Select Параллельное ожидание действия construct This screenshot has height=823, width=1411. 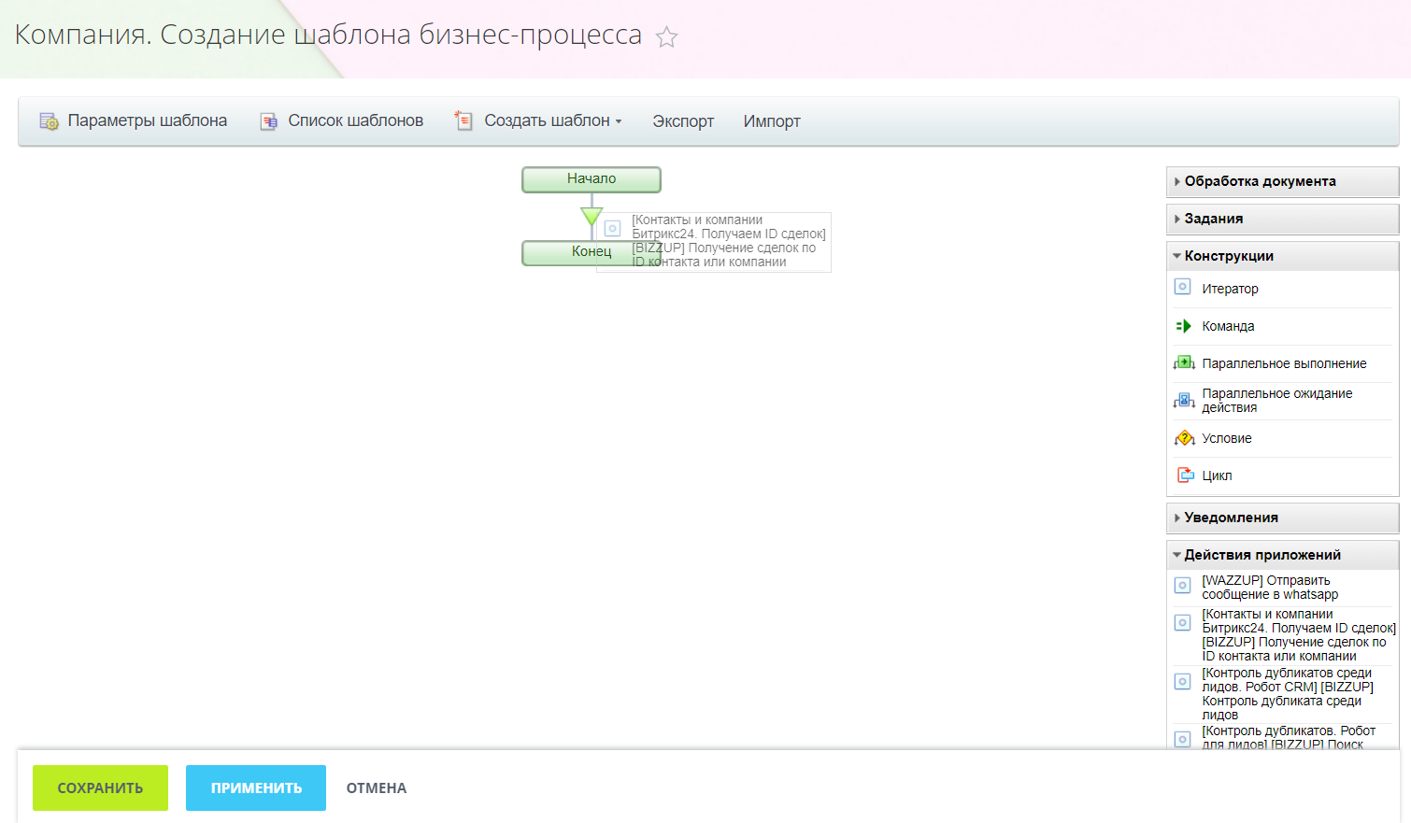point(1276,401)
